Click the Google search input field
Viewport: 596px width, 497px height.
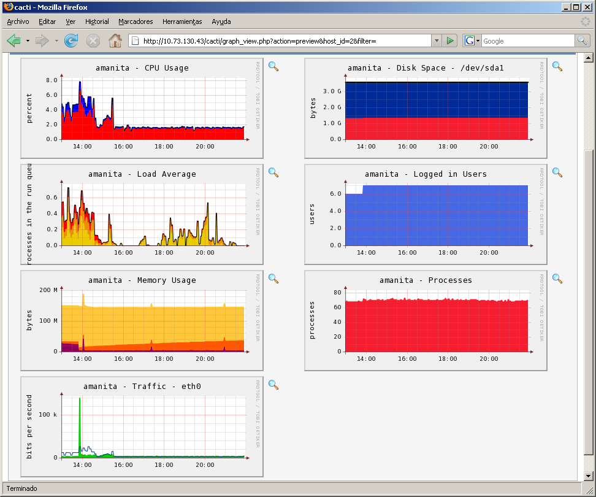click(x=528, y=40)
